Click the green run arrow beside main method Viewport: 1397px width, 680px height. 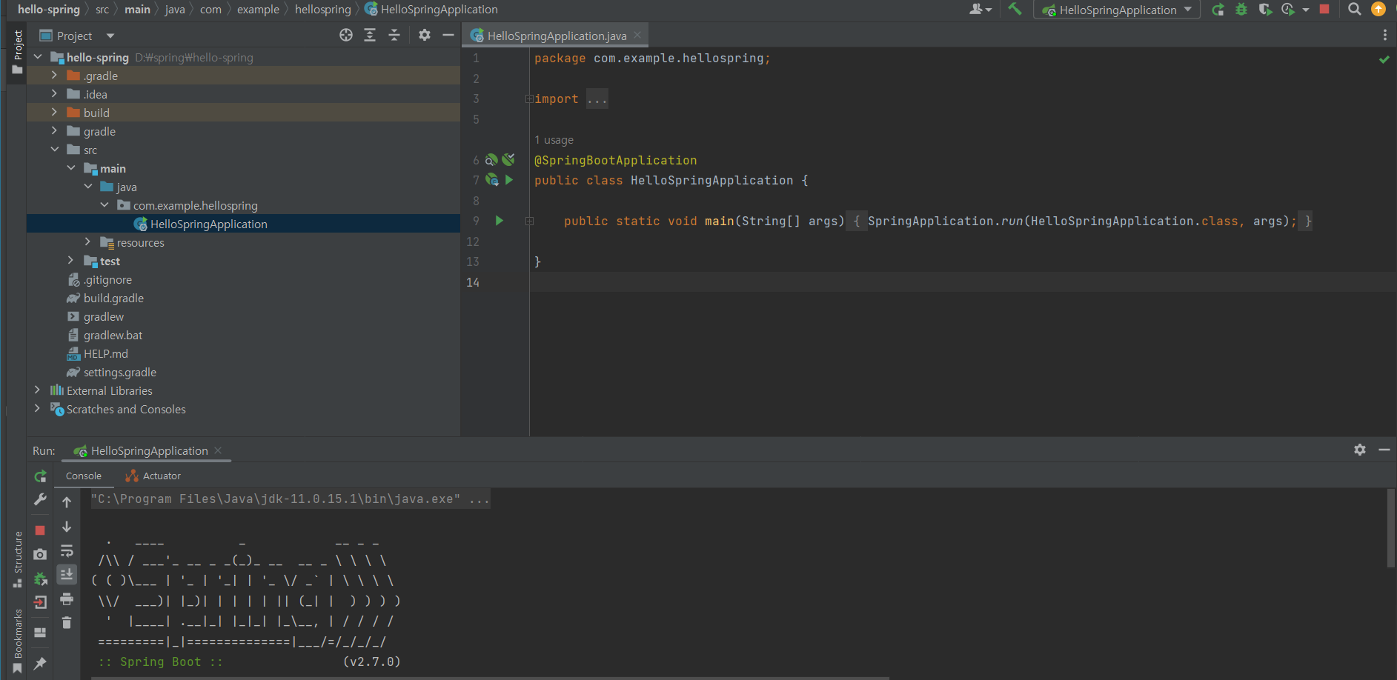[500, 221]
